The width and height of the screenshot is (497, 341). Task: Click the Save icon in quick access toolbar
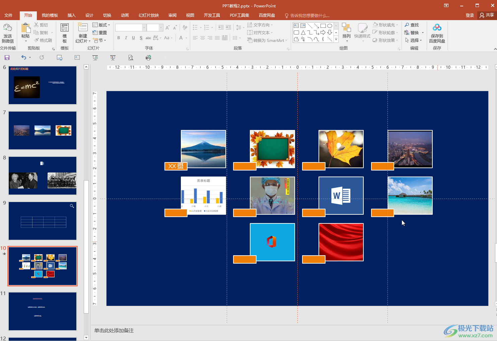point(7,58)
